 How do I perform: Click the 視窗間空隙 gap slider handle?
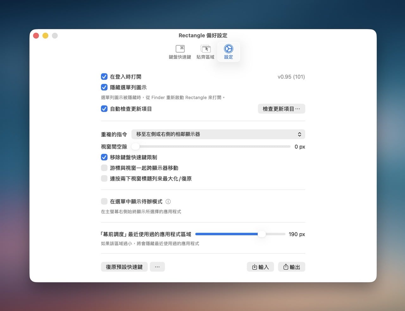point(135,147)
